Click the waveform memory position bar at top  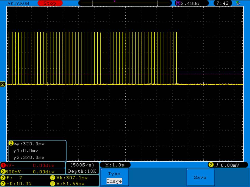tap(125, 3)
